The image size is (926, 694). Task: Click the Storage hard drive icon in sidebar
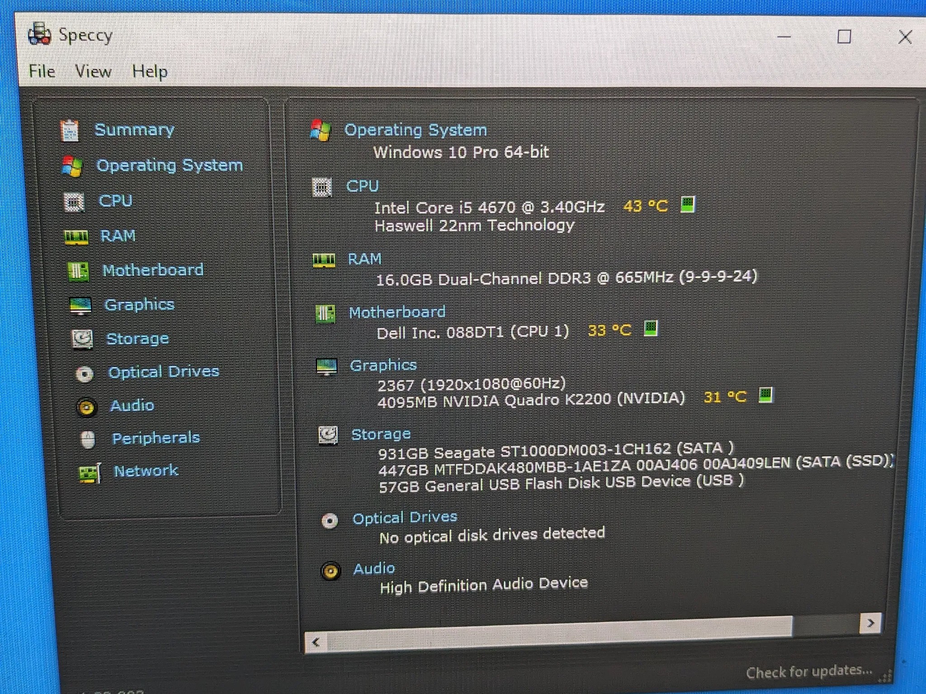tap(82, 339)
